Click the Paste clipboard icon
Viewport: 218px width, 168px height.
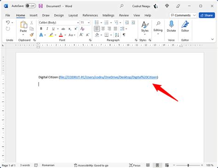click(23, 24)
